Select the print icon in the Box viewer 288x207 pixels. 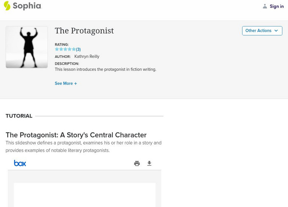(136, 163)
